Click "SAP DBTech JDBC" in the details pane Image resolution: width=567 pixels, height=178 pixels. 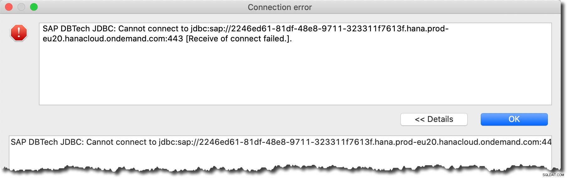(x=47, y=142)
